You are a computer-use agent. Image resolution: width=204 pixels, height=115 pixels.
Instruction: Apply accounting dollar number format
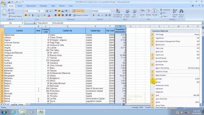(x=93, y=15)
